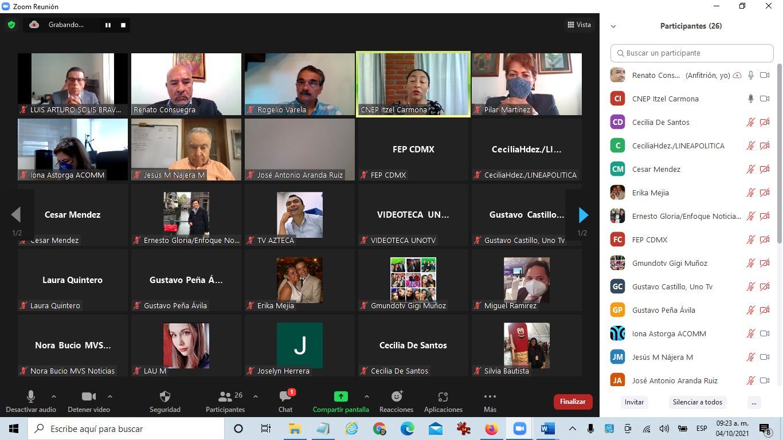The width and height of the screenshot is (783, 440).
Task: Stop the recording
Action: (x=123, y=25)
